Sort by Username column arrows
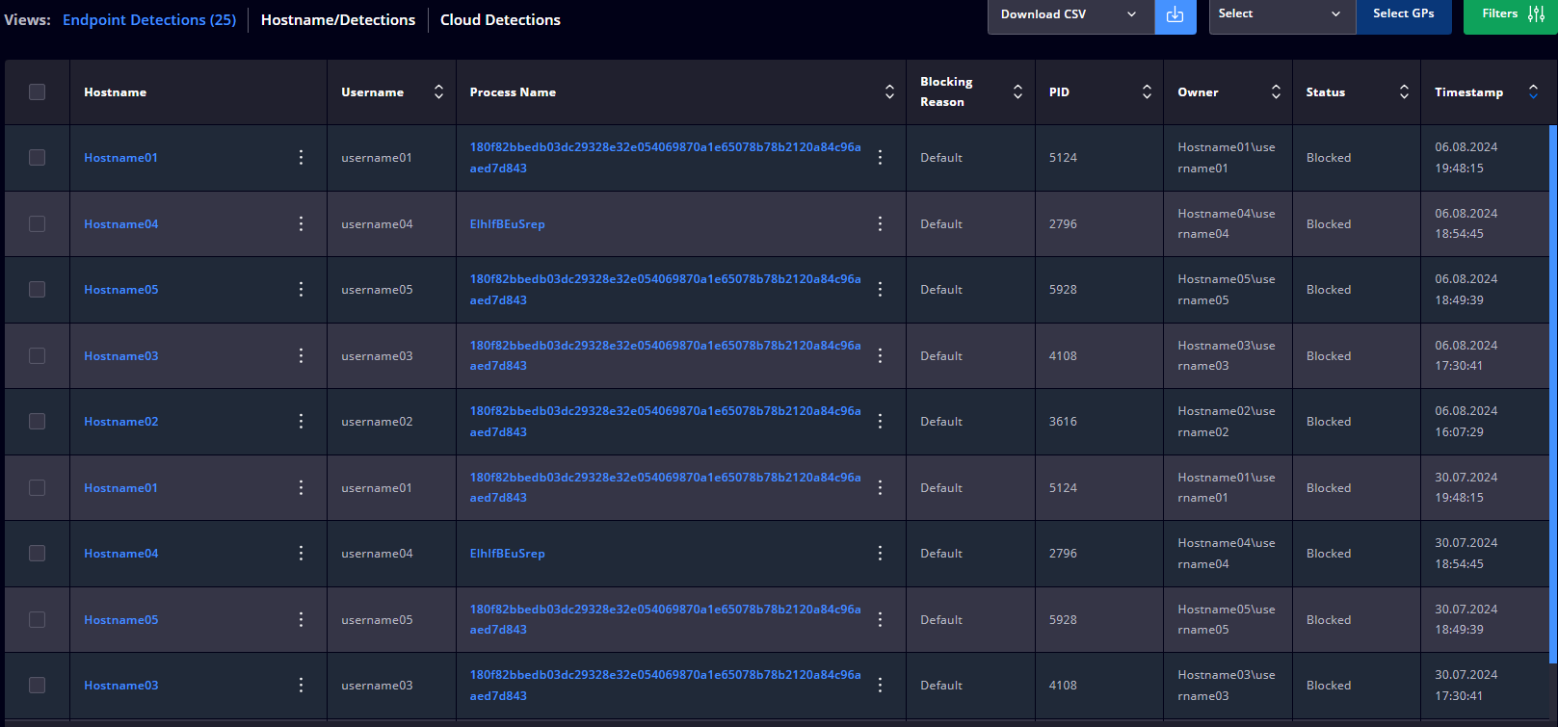 click(438, 91)
